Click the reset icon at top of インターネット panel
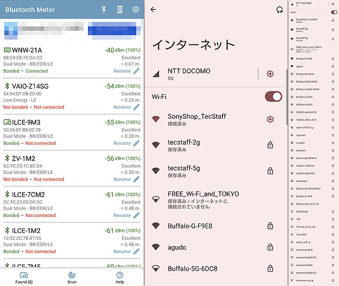 (x=280, y=10)
